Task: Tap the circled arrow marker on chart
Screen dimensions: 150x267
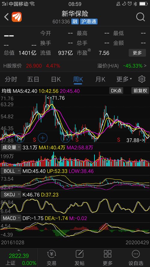Action: point(66,138)
